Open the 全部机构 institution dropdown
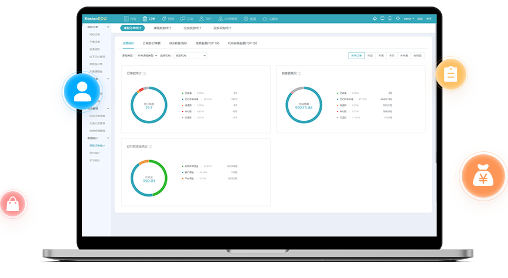The height and width of the screenshot is (278, 508). [190, 55]
